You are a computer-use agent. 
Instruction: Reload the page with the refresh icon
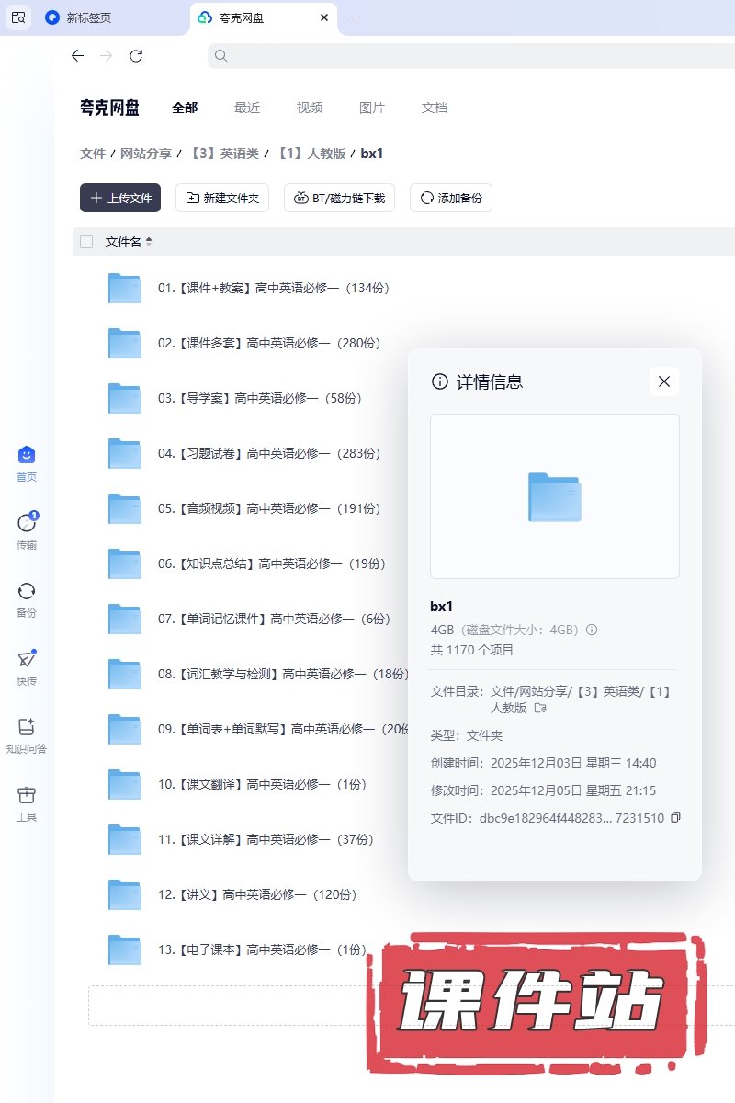[136, 56]
